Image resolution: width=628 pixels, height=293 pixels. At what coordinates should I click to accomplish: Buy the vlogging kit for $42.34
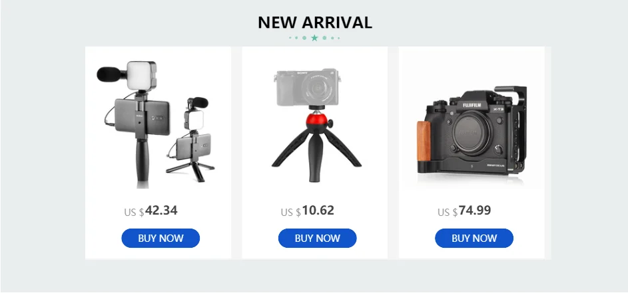pyautogui.click(x=160, y=239)
